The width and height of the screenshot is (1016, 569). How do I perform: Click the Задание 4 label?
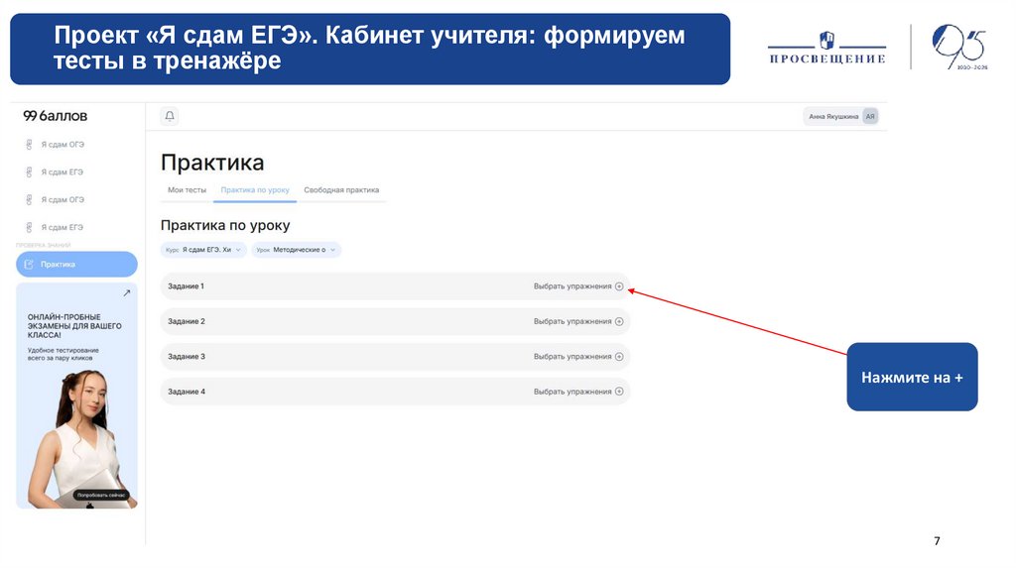point(186,392)
